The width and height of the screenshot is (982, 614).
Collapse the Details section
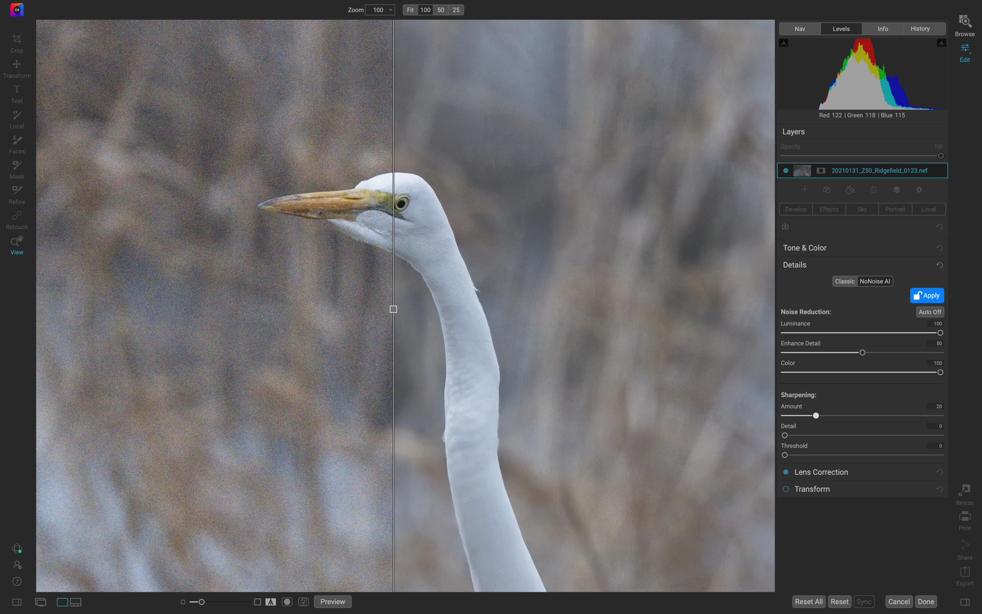tap(795, 265)
